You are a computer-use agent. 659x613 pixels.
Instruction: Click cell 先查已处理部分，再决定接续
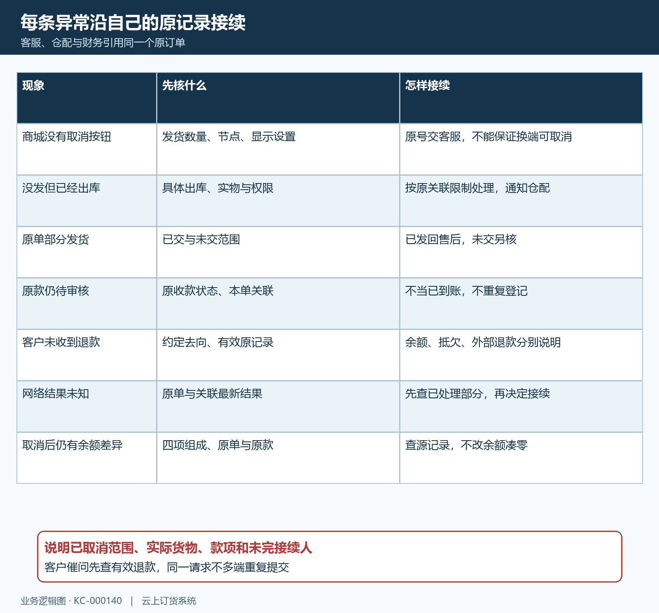(521, 406)
